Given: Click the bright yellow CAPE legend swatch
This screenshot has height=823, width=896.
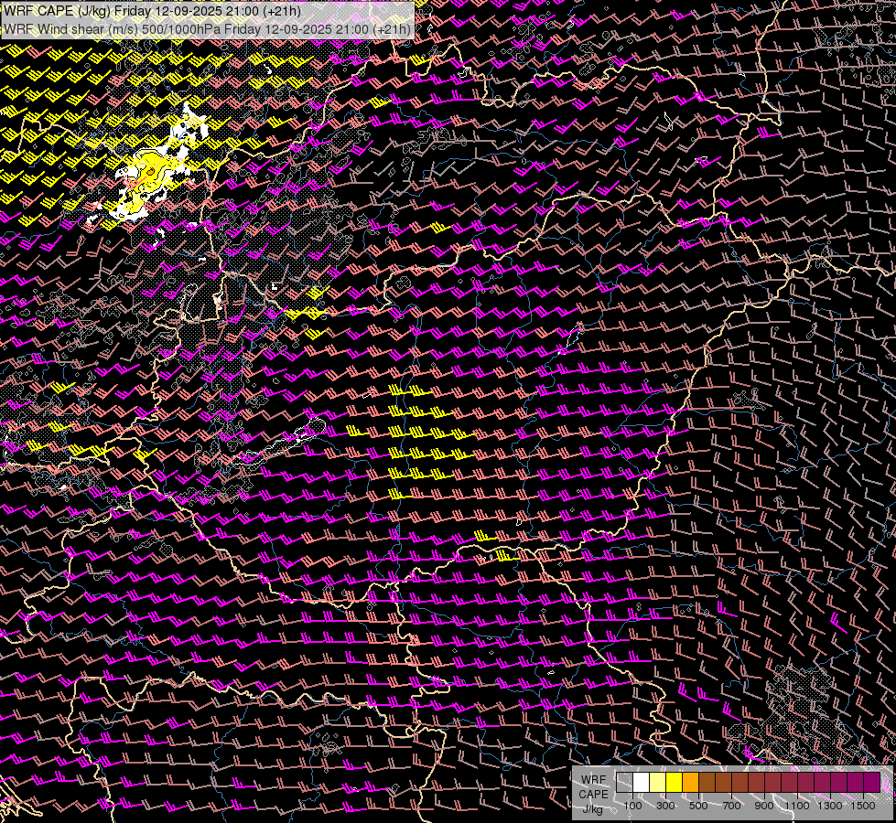Looking at the screenshot, I should tap(674, 783).
